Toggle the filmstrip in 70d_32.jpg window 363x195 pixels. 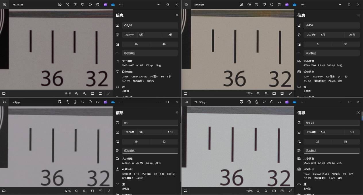point(186,191)
